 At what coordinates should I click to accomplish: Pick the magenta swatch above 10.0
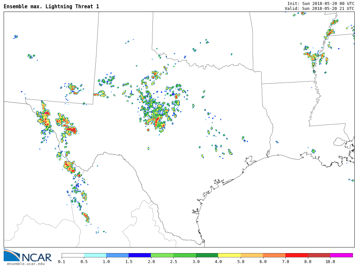(341, 255)
